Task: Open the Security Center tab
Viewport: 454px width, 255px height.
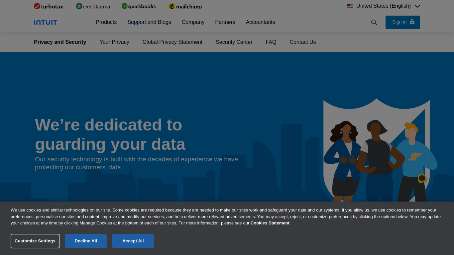Action: click(x=234, y=42)
